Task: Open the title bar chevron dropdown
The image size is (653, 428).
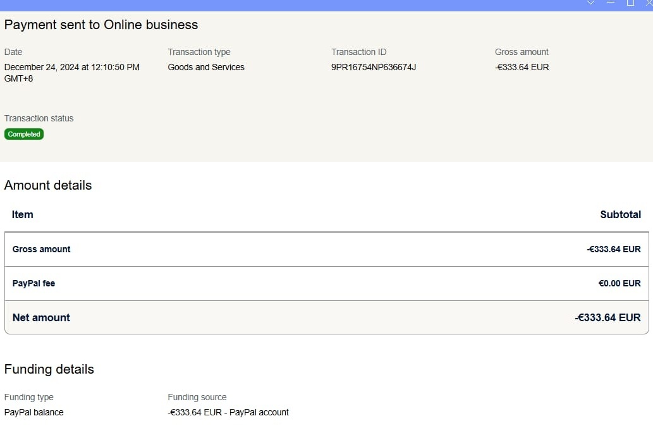Action: pyautogui.click(x=590, y=3)
